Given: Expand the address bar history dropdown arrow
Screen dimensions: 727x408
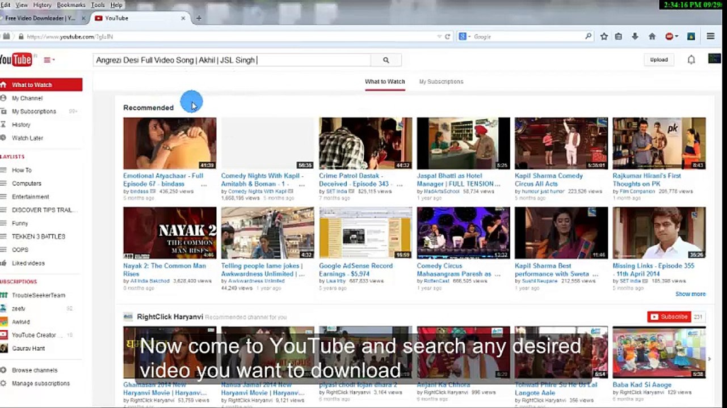Looking at the screenshot, I should tap(439, 36).
